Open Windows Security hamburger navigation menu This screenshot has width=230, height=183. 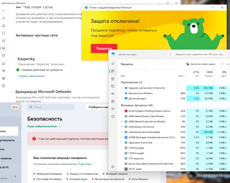pyautogui.click(x=4, y=18)
